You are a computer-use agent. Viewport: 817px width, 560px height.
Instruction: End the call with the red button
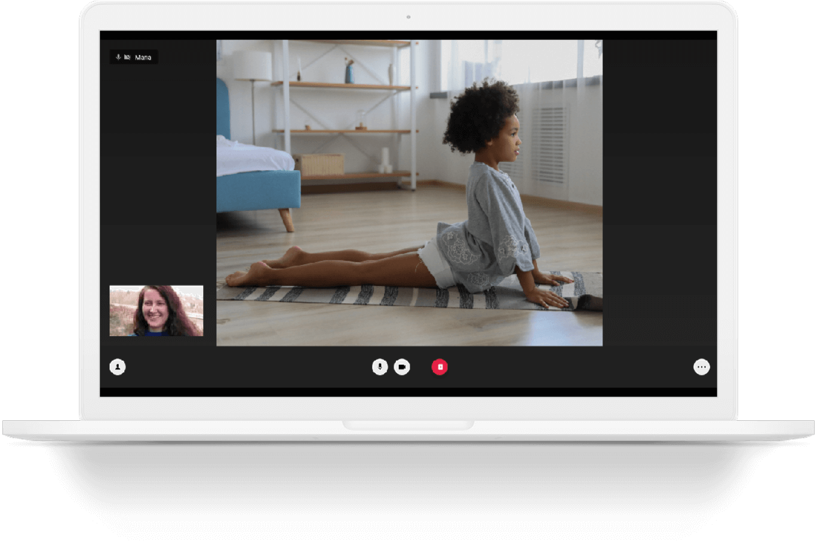click(x=440, y=367)
